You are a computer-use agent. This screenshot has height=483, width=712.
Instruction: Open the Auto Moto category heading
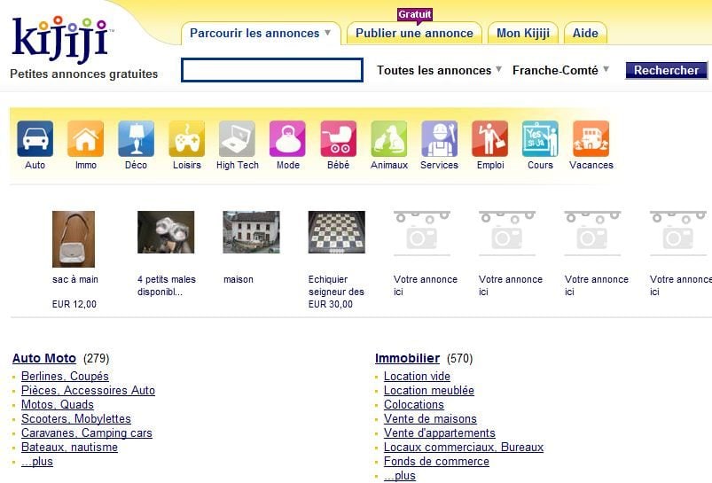44,358
